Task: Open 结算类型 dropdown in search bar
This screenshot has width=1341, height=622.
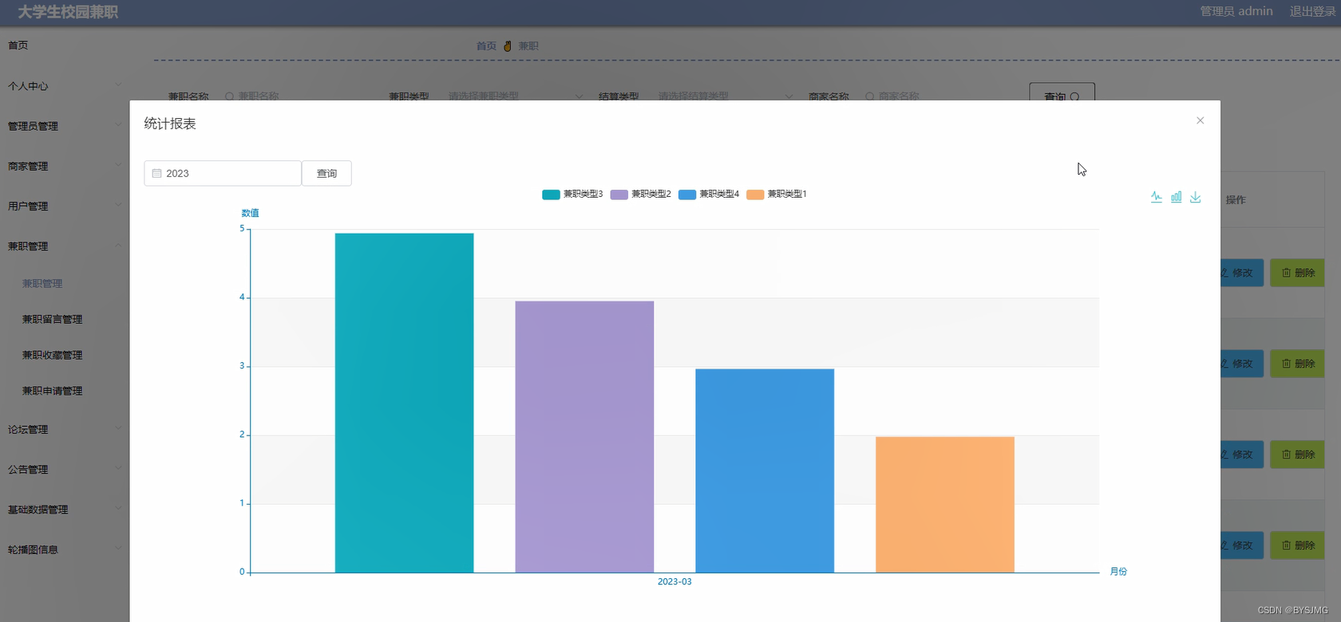Action: pyautogui.click(x=725, y=96)
